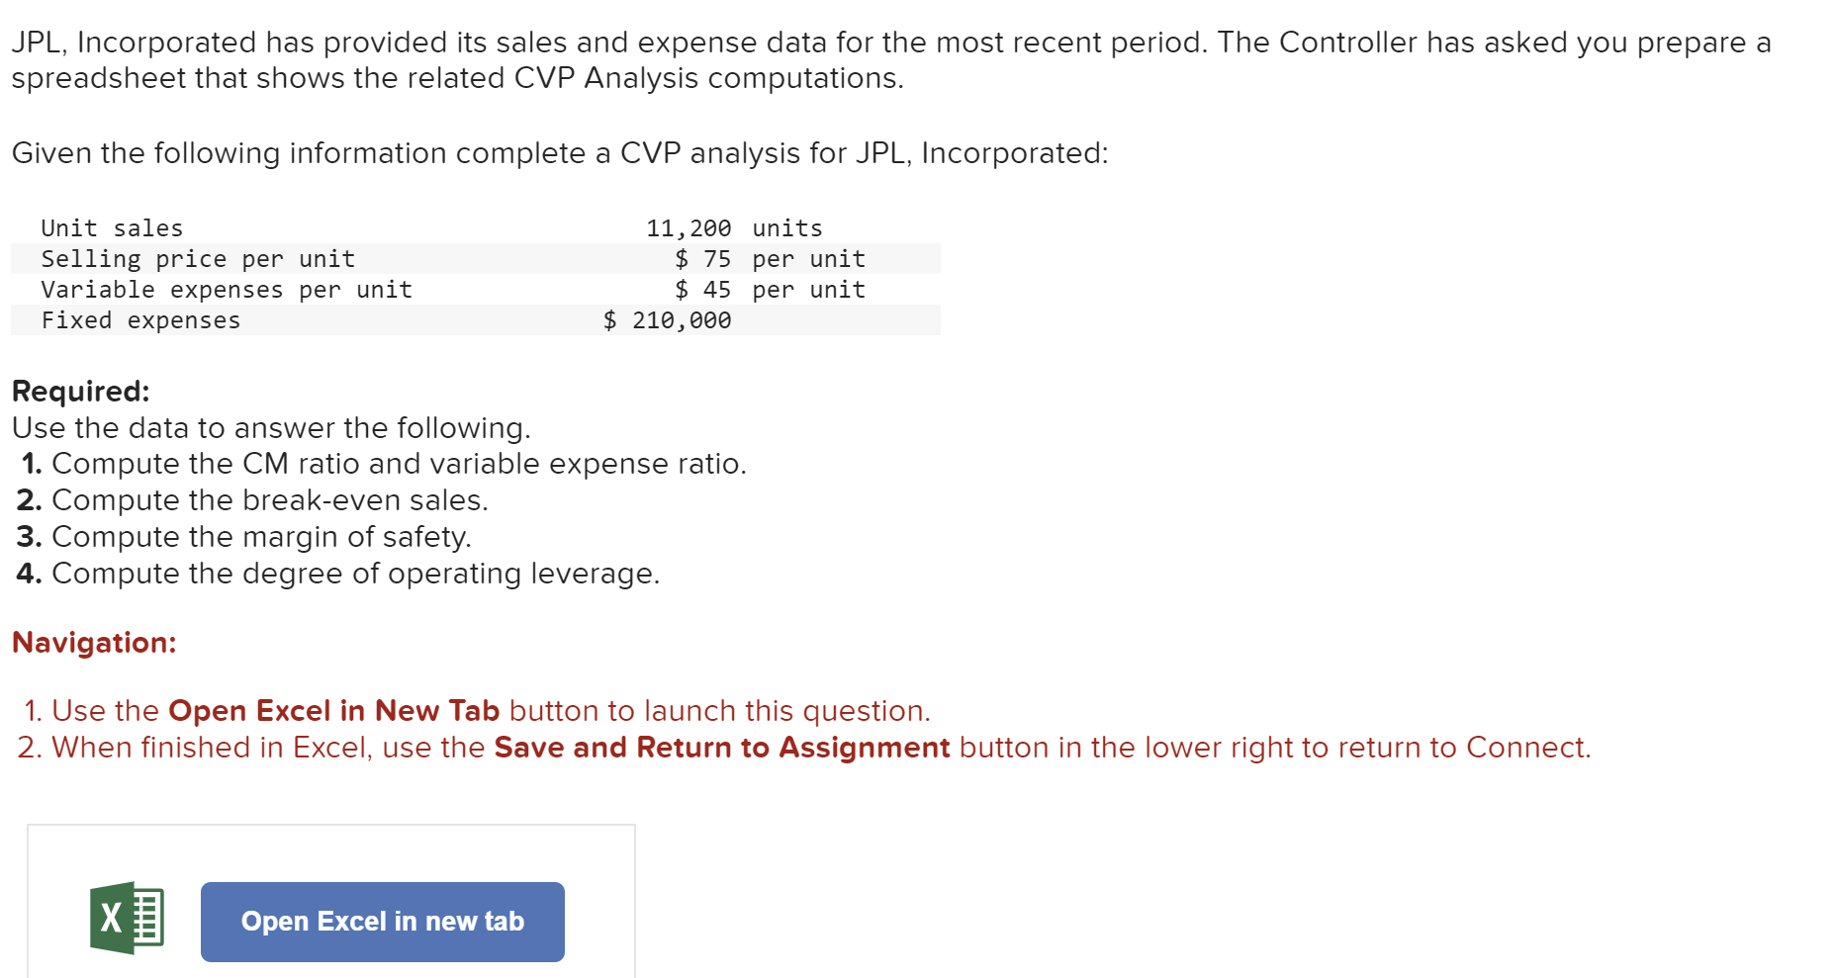Select requirement 3 about margin of safety
1836x978 pixels.
click(x=243, y=537)
